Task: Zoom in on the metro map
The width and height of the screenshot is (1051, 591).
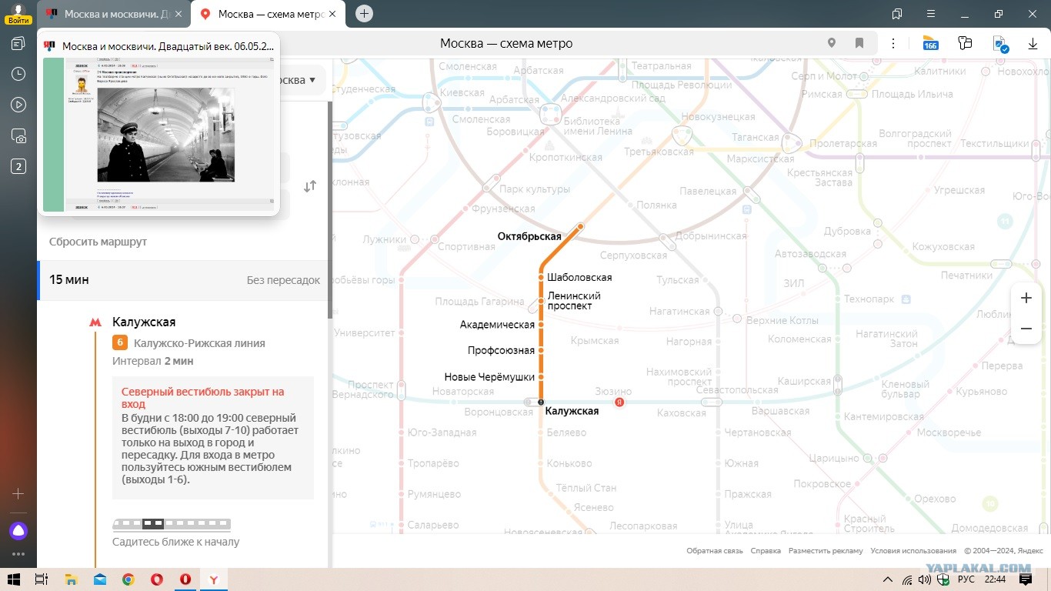Action: (1026, 298)
